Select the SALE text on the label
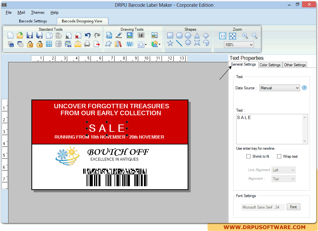This screenshot has width=318, height=231. 107,128
